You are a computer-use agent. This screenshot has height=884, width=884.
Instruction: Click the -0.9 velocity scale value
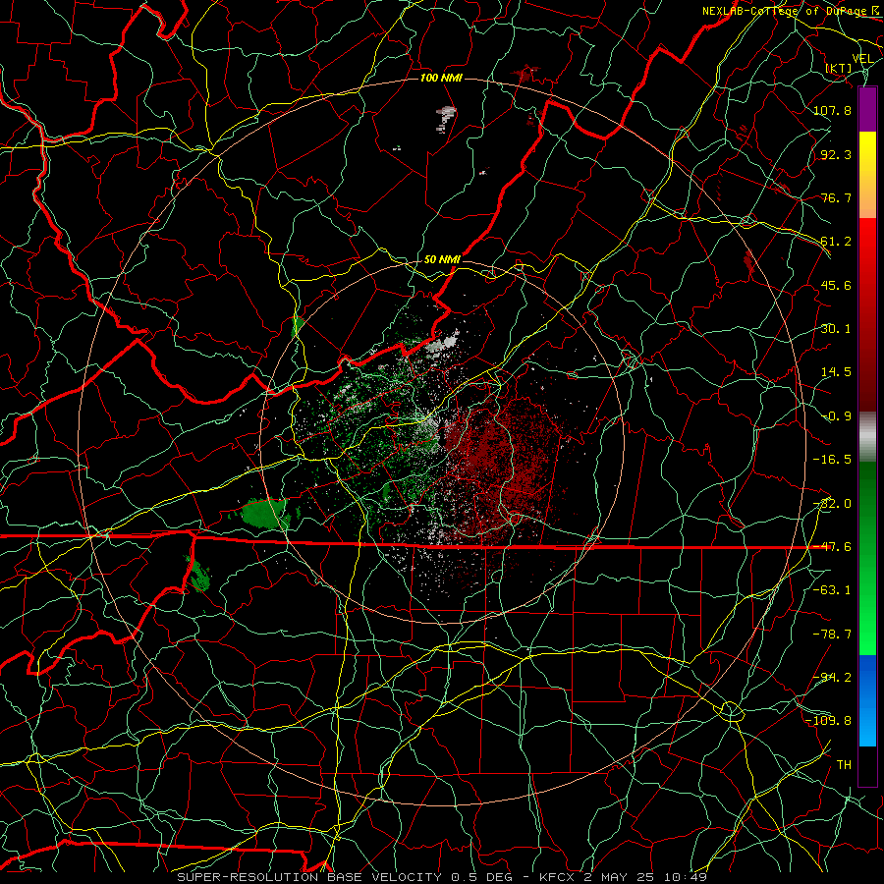tap(836, 416)
